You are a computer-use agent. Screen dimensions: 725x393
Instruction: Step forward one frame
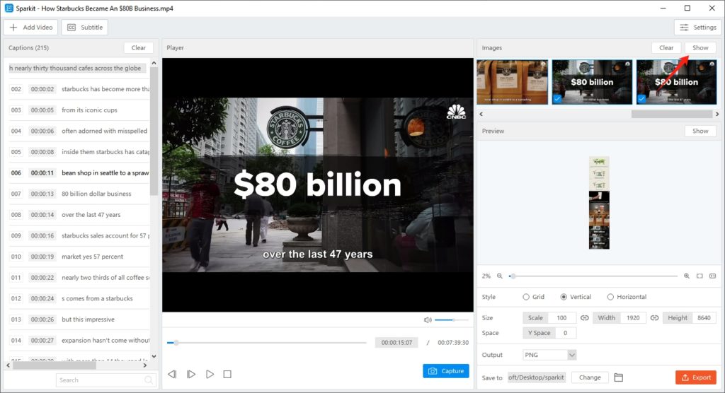pyautogui.click(x=191, y=374)
